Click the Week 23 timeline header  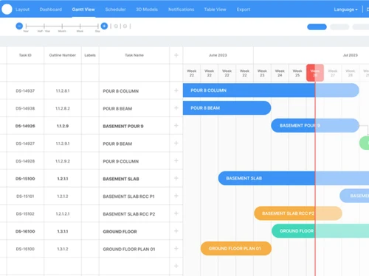(x=262, y=73)
